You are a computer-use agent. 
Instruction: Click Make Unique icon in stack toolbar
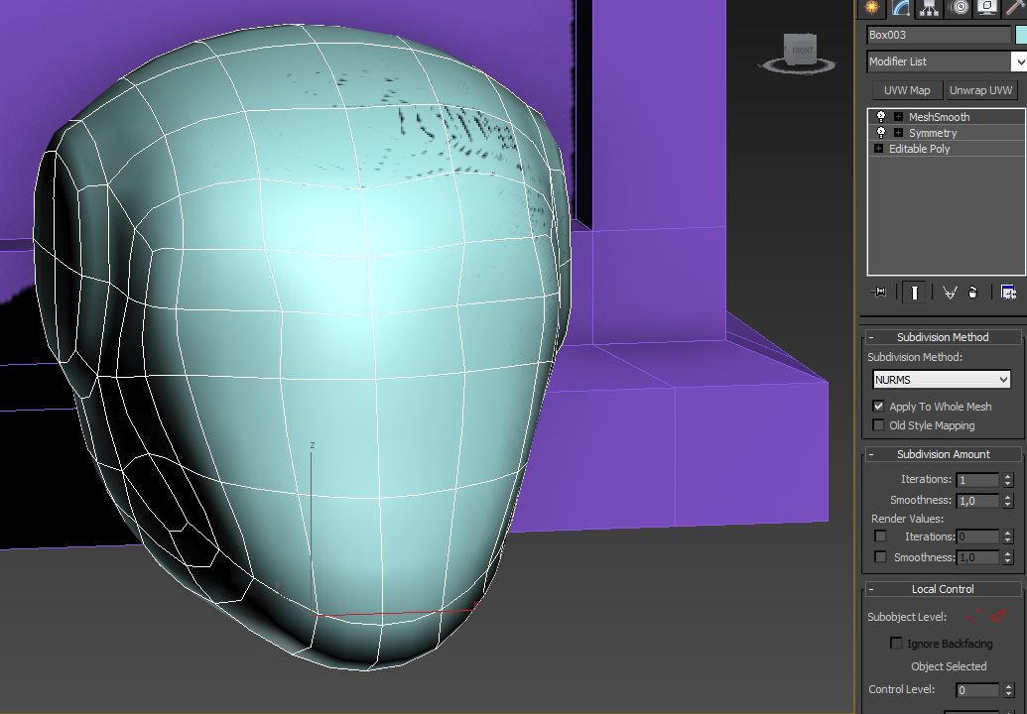(x=950, y=293)
